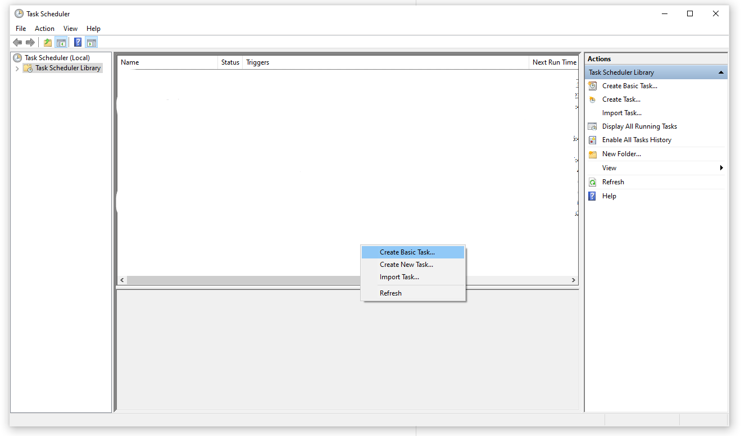The height and width of the screenshot is (436, 745).
Task: Select the Create Basic Task icon
Action: click(592, 85)
